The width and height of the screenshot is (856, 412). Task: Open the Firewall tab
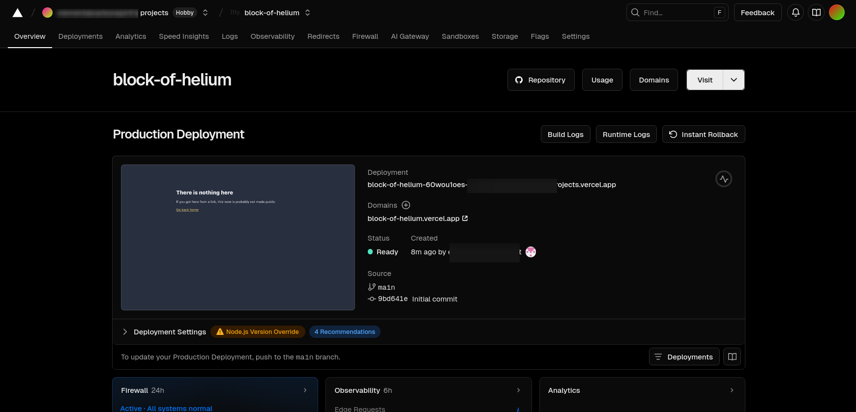click(365, 36)
